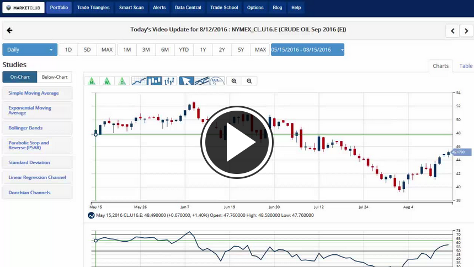The image size is (474, 267).
Task: Select the trend line drawing tool
Action: pos(202,81)
